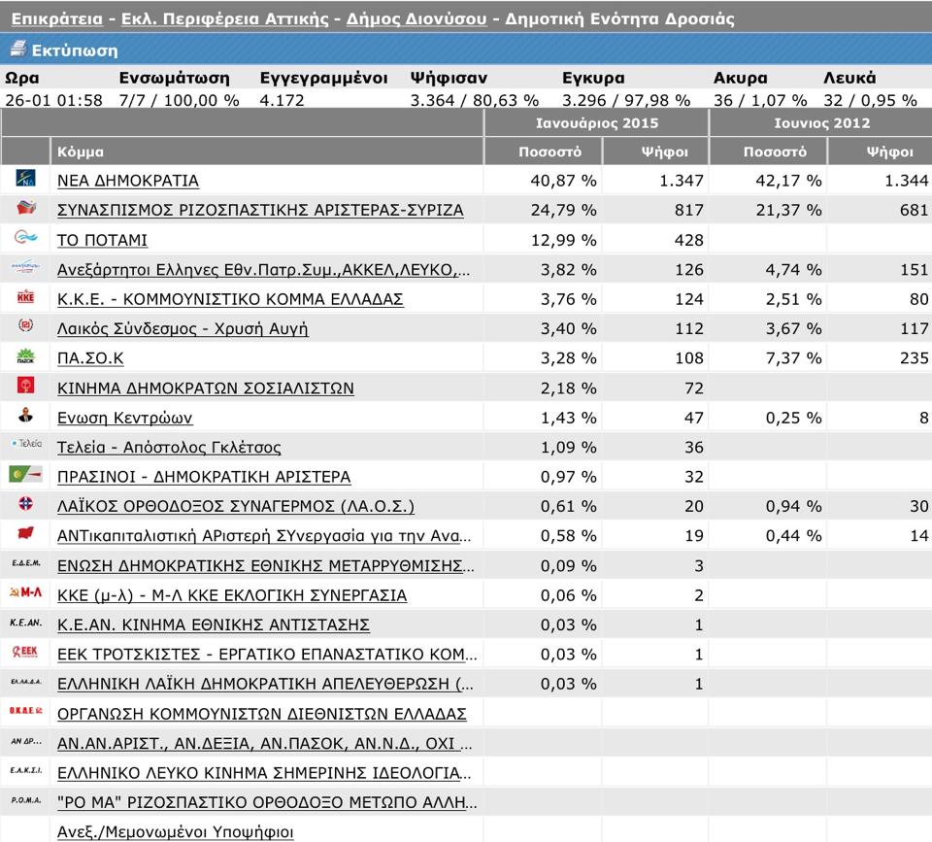Click the printer icon beside Εκτύπωση
Viewport: 932px width, 842px height.
[x=18, y=50]
